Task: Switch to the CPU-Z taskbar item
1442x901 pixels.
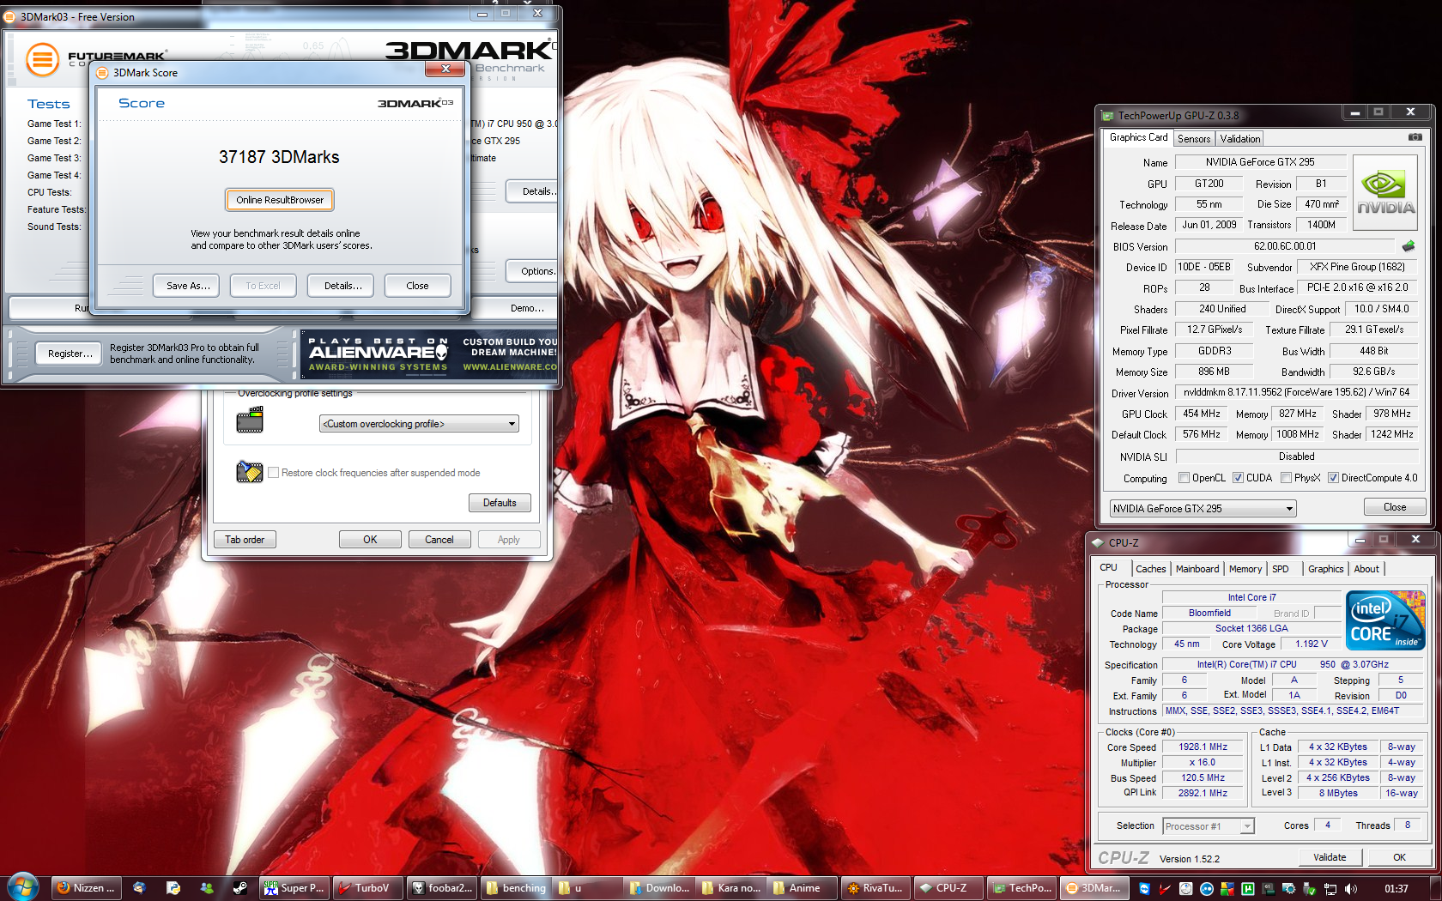Action: [x=947, y=888]
